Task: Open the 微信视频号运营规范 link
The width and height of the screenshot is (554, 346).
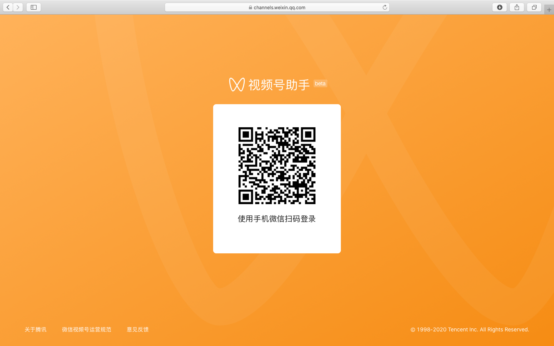Action: pos(87,329)
